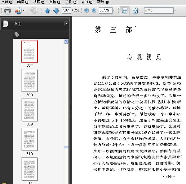Open the 文档 (Document) menu
186x184 pixels.
[x=55, y=2]
